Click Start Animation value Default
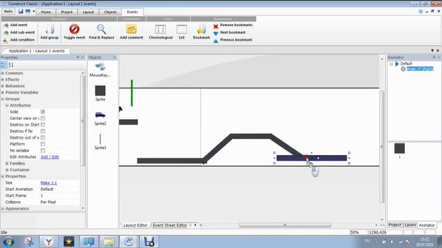The width and height of the screenshot is (442, 248). [x=47, y=189]
